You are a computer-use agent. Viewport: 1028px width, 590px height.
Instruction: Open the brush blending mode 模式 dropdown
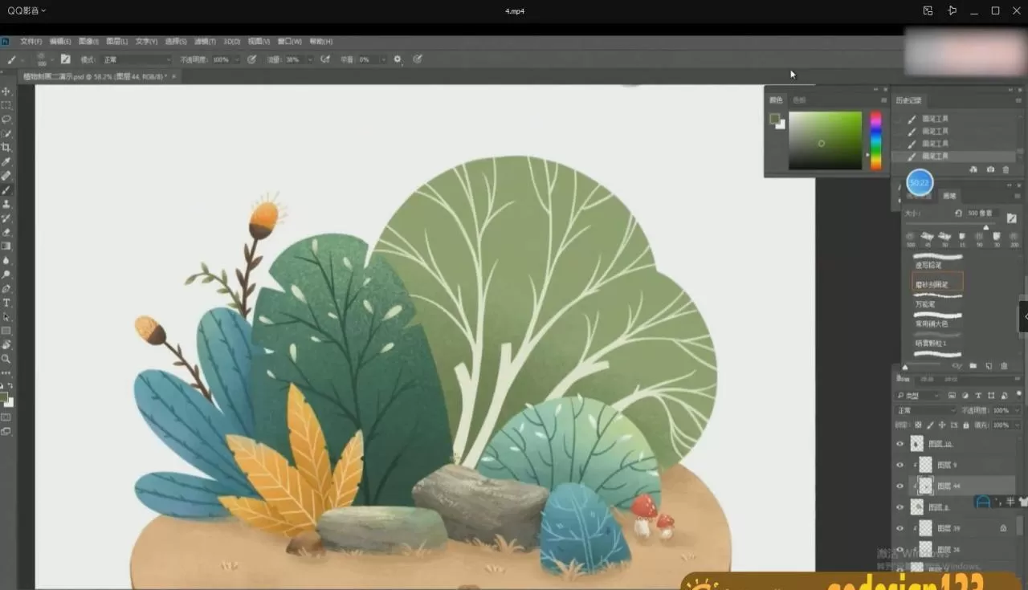pos(135,59)
